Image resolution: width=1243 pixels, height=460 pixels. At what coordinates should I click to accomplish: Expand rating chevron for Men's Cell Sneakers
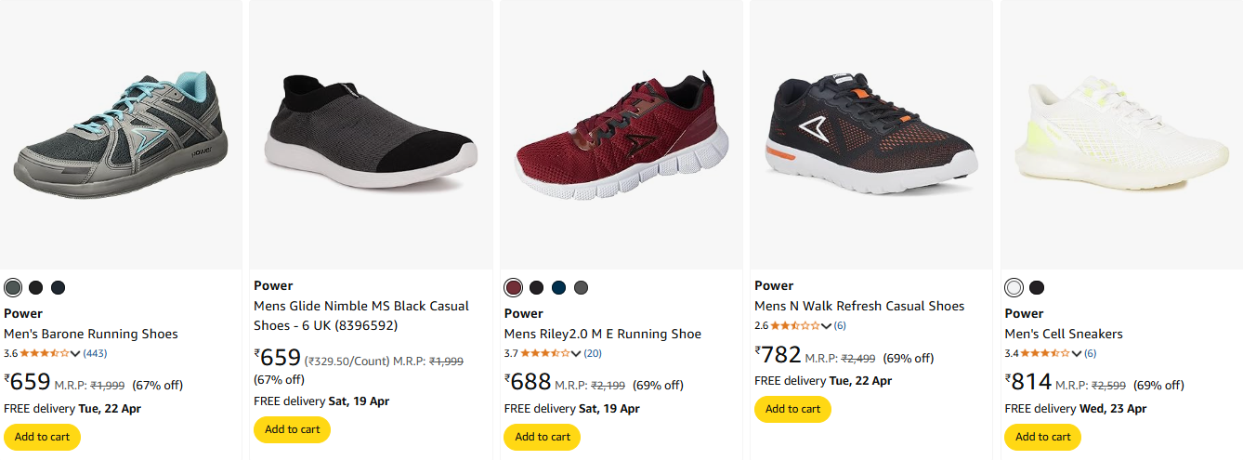click(x=1077, y=353)
